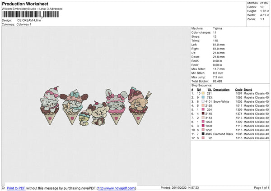Click the "Colorway 1" value
This screenshot has height=191, width=271.
24,24
